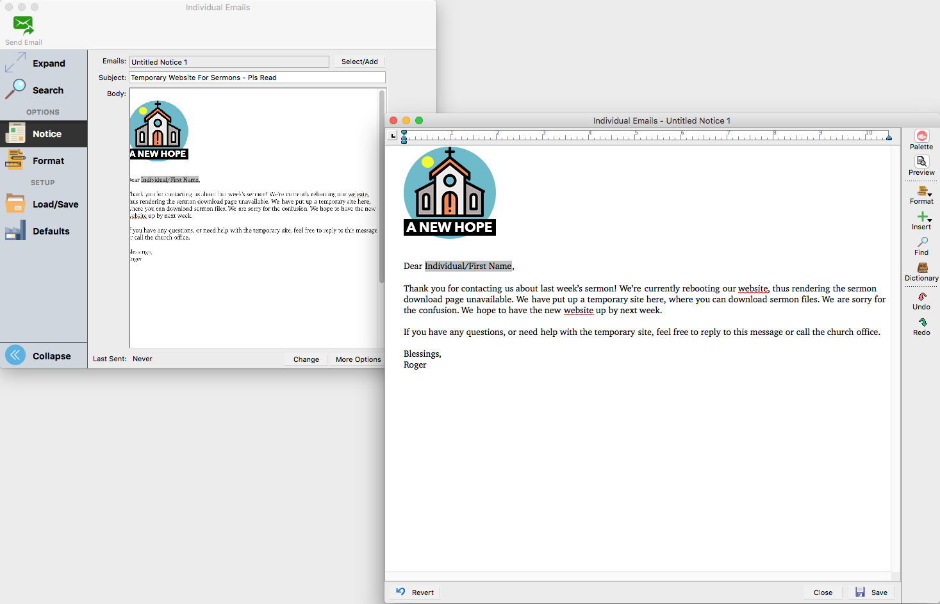
Task: Redo the last edit
Action: [921, 322]
